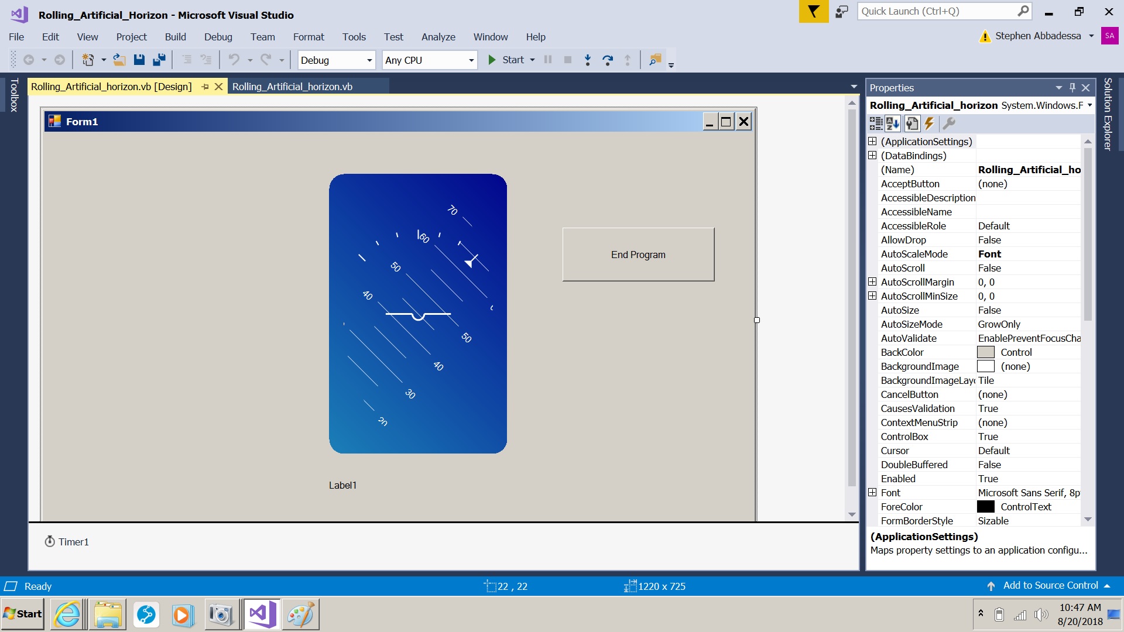Open the Properties window position menu

pos(1058,88)
